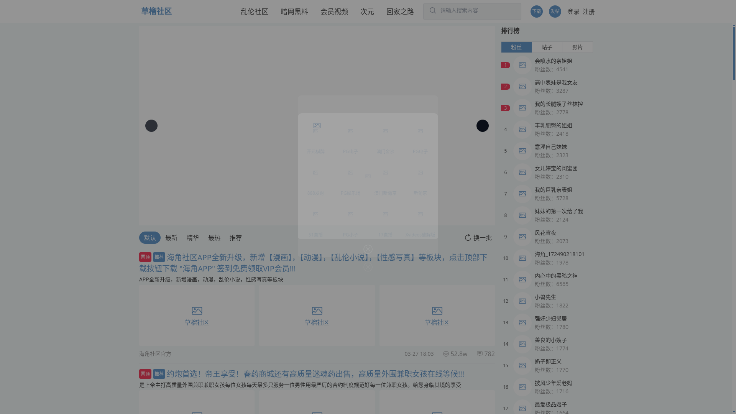
Task: Open the 暗网黑料 nav menu item
Action: pos(294,11)
